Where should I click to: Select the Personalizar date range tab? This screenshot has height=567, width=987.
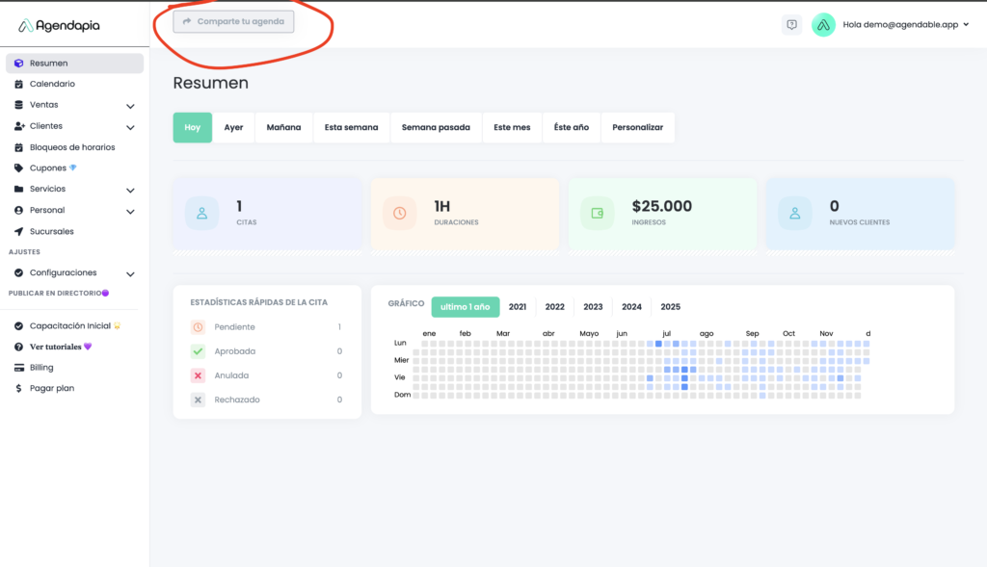(637, 127)
